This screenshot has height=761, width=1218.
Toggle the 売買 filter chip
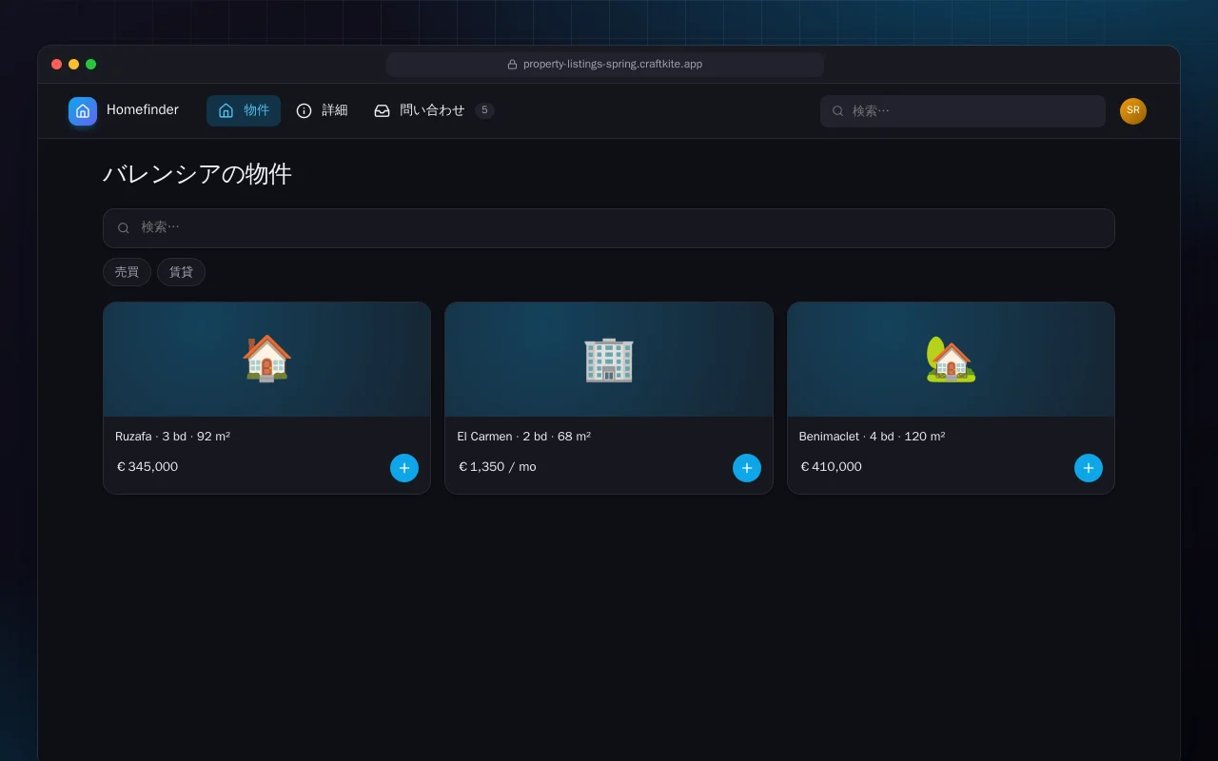127,272
